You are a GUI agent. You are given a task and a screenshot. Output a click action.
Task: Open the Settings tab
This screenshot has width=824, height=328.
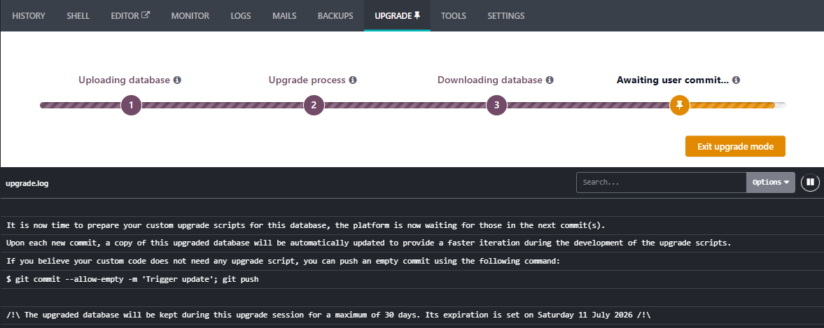click(506, 16)
